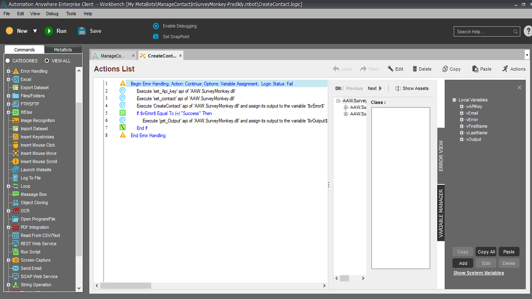Viewport: 532px width, 299px height.
Task: Select the 'End Error Handling' action line
Action: point(148,135)
